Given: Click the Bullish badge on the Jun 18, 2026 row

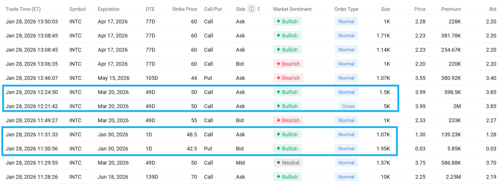Looking at the screenshot, I should (x=287, y=177).
